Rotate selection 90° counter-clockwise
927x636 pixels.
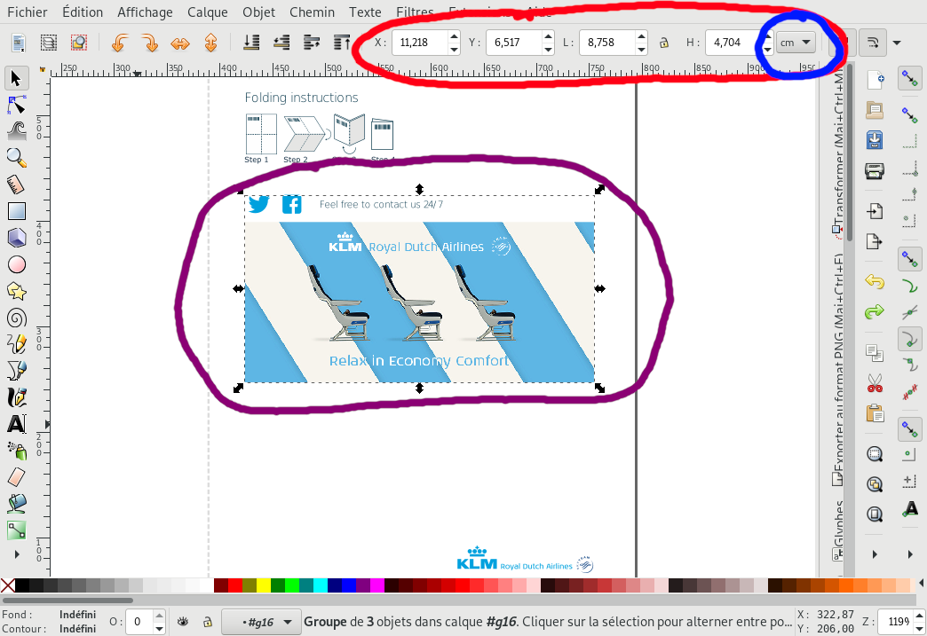(x=120, y=43)
